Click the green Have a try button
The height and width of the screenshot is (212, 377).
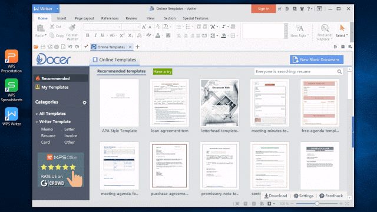[163, 72]
